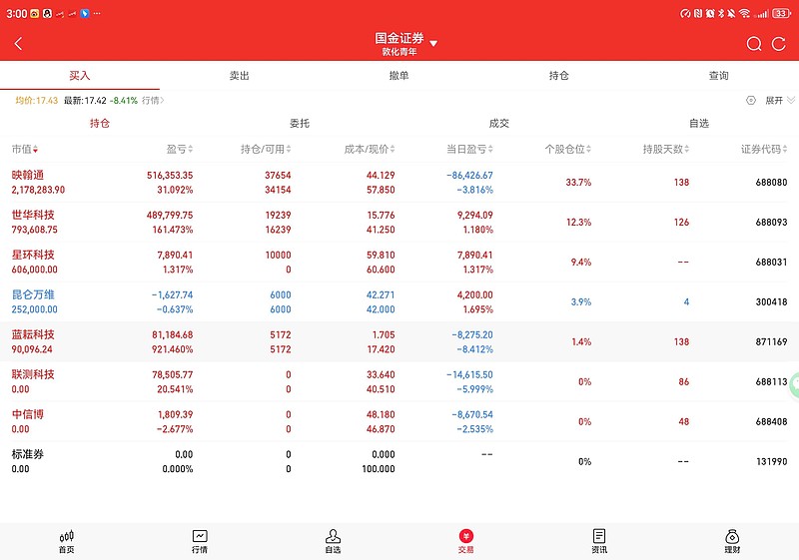Open the top 持仓 tab
799x560 pixels.
click(x=559, y=76)
